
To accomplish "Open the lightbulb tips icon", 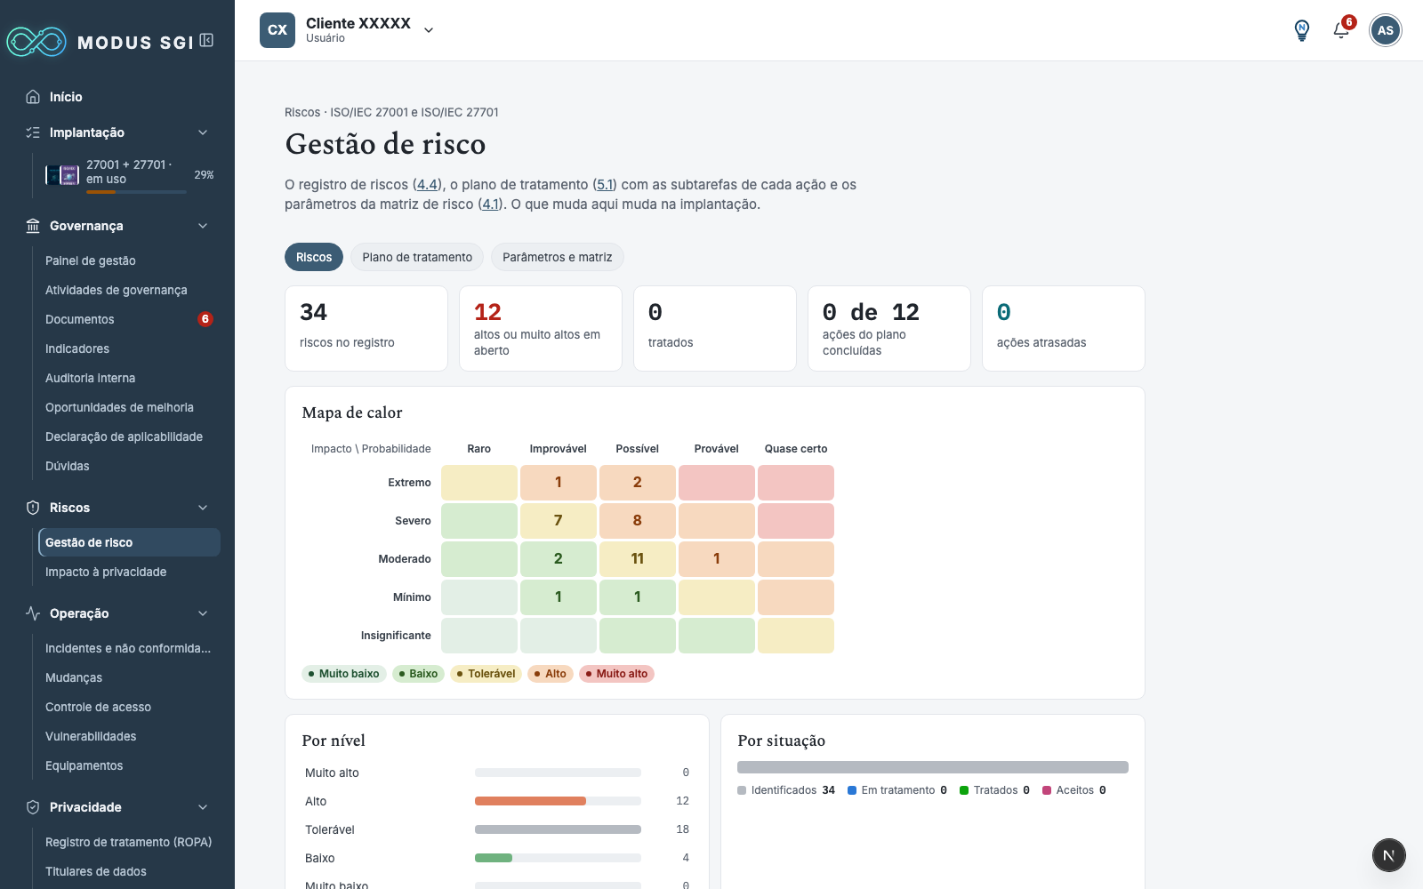I will [1302, 30].
